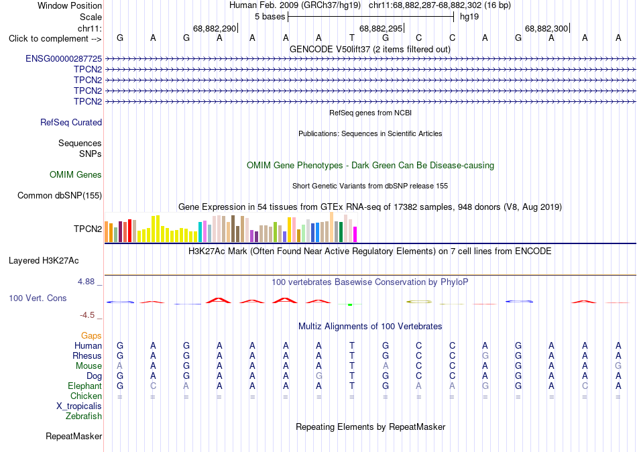Click the Scale label at top left
Screen dimensions: 637x452
click(x=91, y=17)
